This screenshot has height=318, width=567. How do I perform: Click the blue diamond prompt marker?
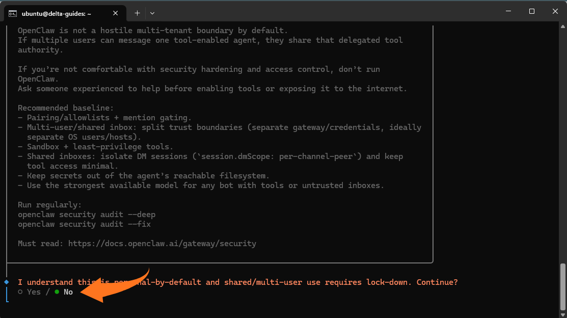coord(7,282)
